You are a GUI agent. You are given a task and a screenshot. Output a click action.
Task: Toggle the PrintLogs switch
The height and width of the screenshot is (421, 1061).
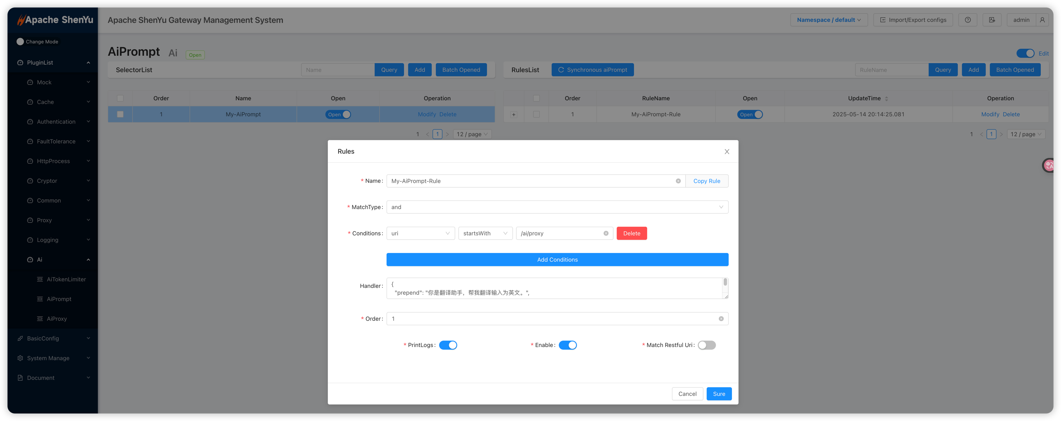click(448, 345)
